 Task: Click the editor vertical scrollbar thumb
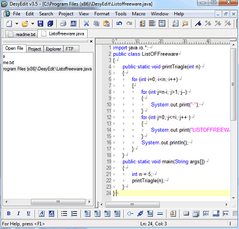233,84
